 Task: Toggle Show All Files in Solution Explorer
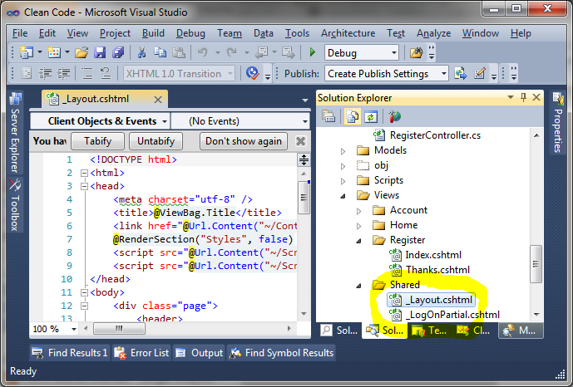coord(352,117)
